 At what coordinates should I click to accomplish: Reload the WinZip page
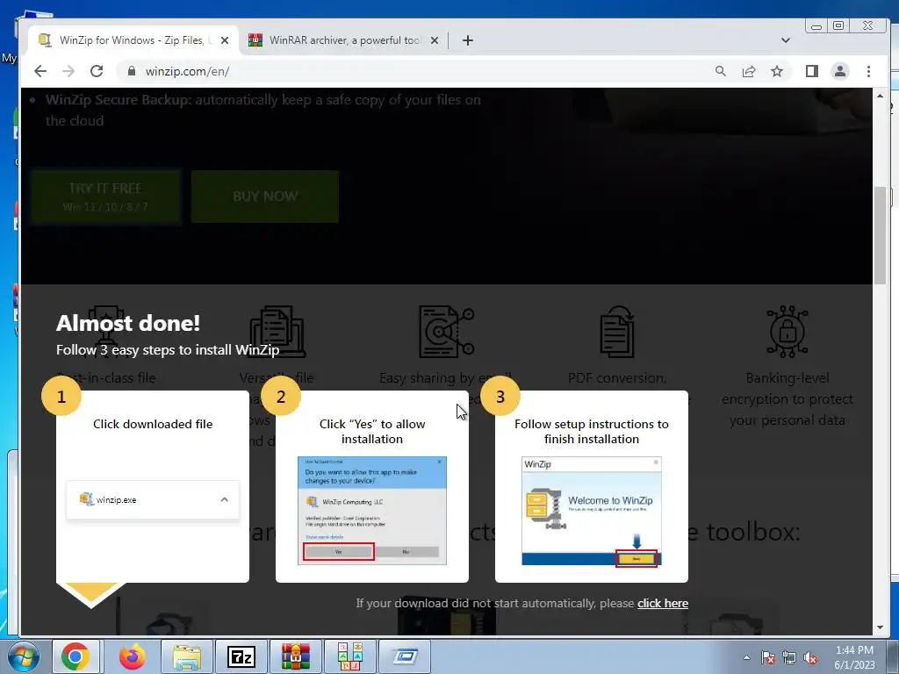pyautogui.click(x=97, y=71)
